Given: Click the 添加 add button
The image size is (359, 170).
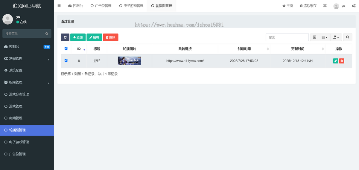Looking at the screenshot, I should tap(78, 37).
